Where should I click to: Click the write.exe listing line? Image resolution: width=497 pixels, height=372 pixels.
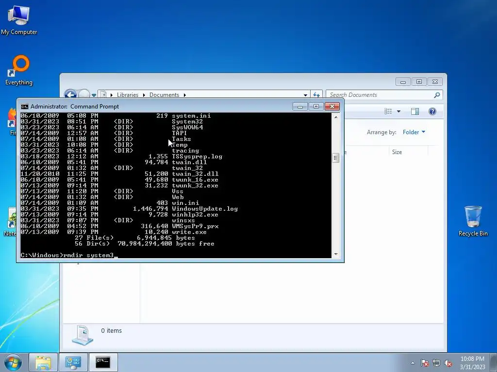click(x=114, y=232)
